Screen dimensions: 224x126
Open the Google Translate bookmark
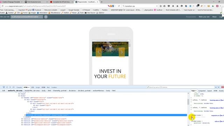(x=73, y=10)
